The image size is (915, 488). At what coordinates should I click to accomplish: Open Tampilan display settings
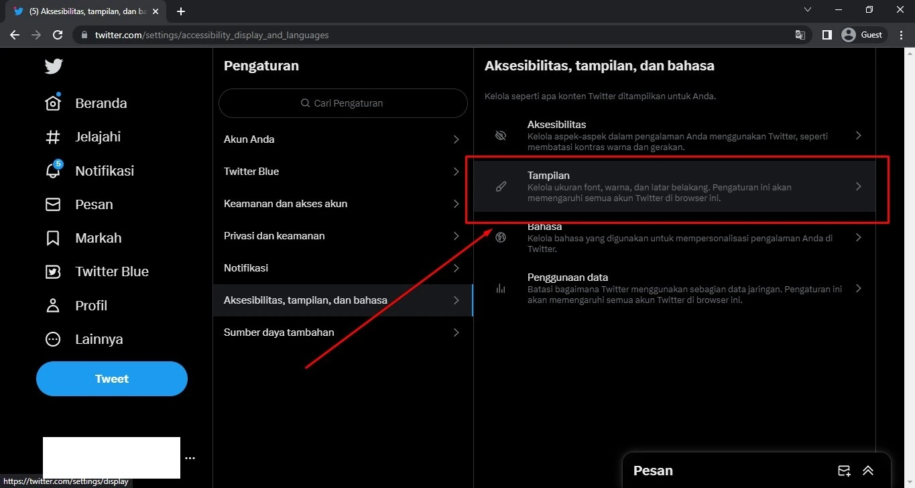(x=674, y=186)
